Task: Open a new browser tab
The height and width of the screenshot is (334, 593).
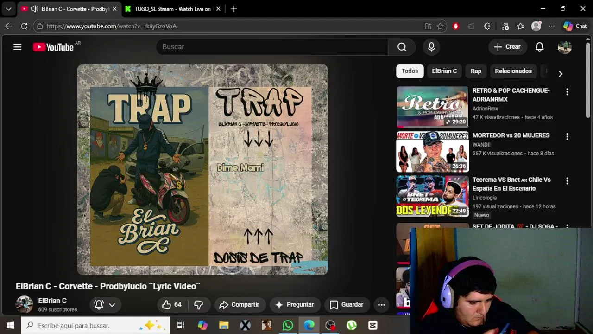Action: 234,9
